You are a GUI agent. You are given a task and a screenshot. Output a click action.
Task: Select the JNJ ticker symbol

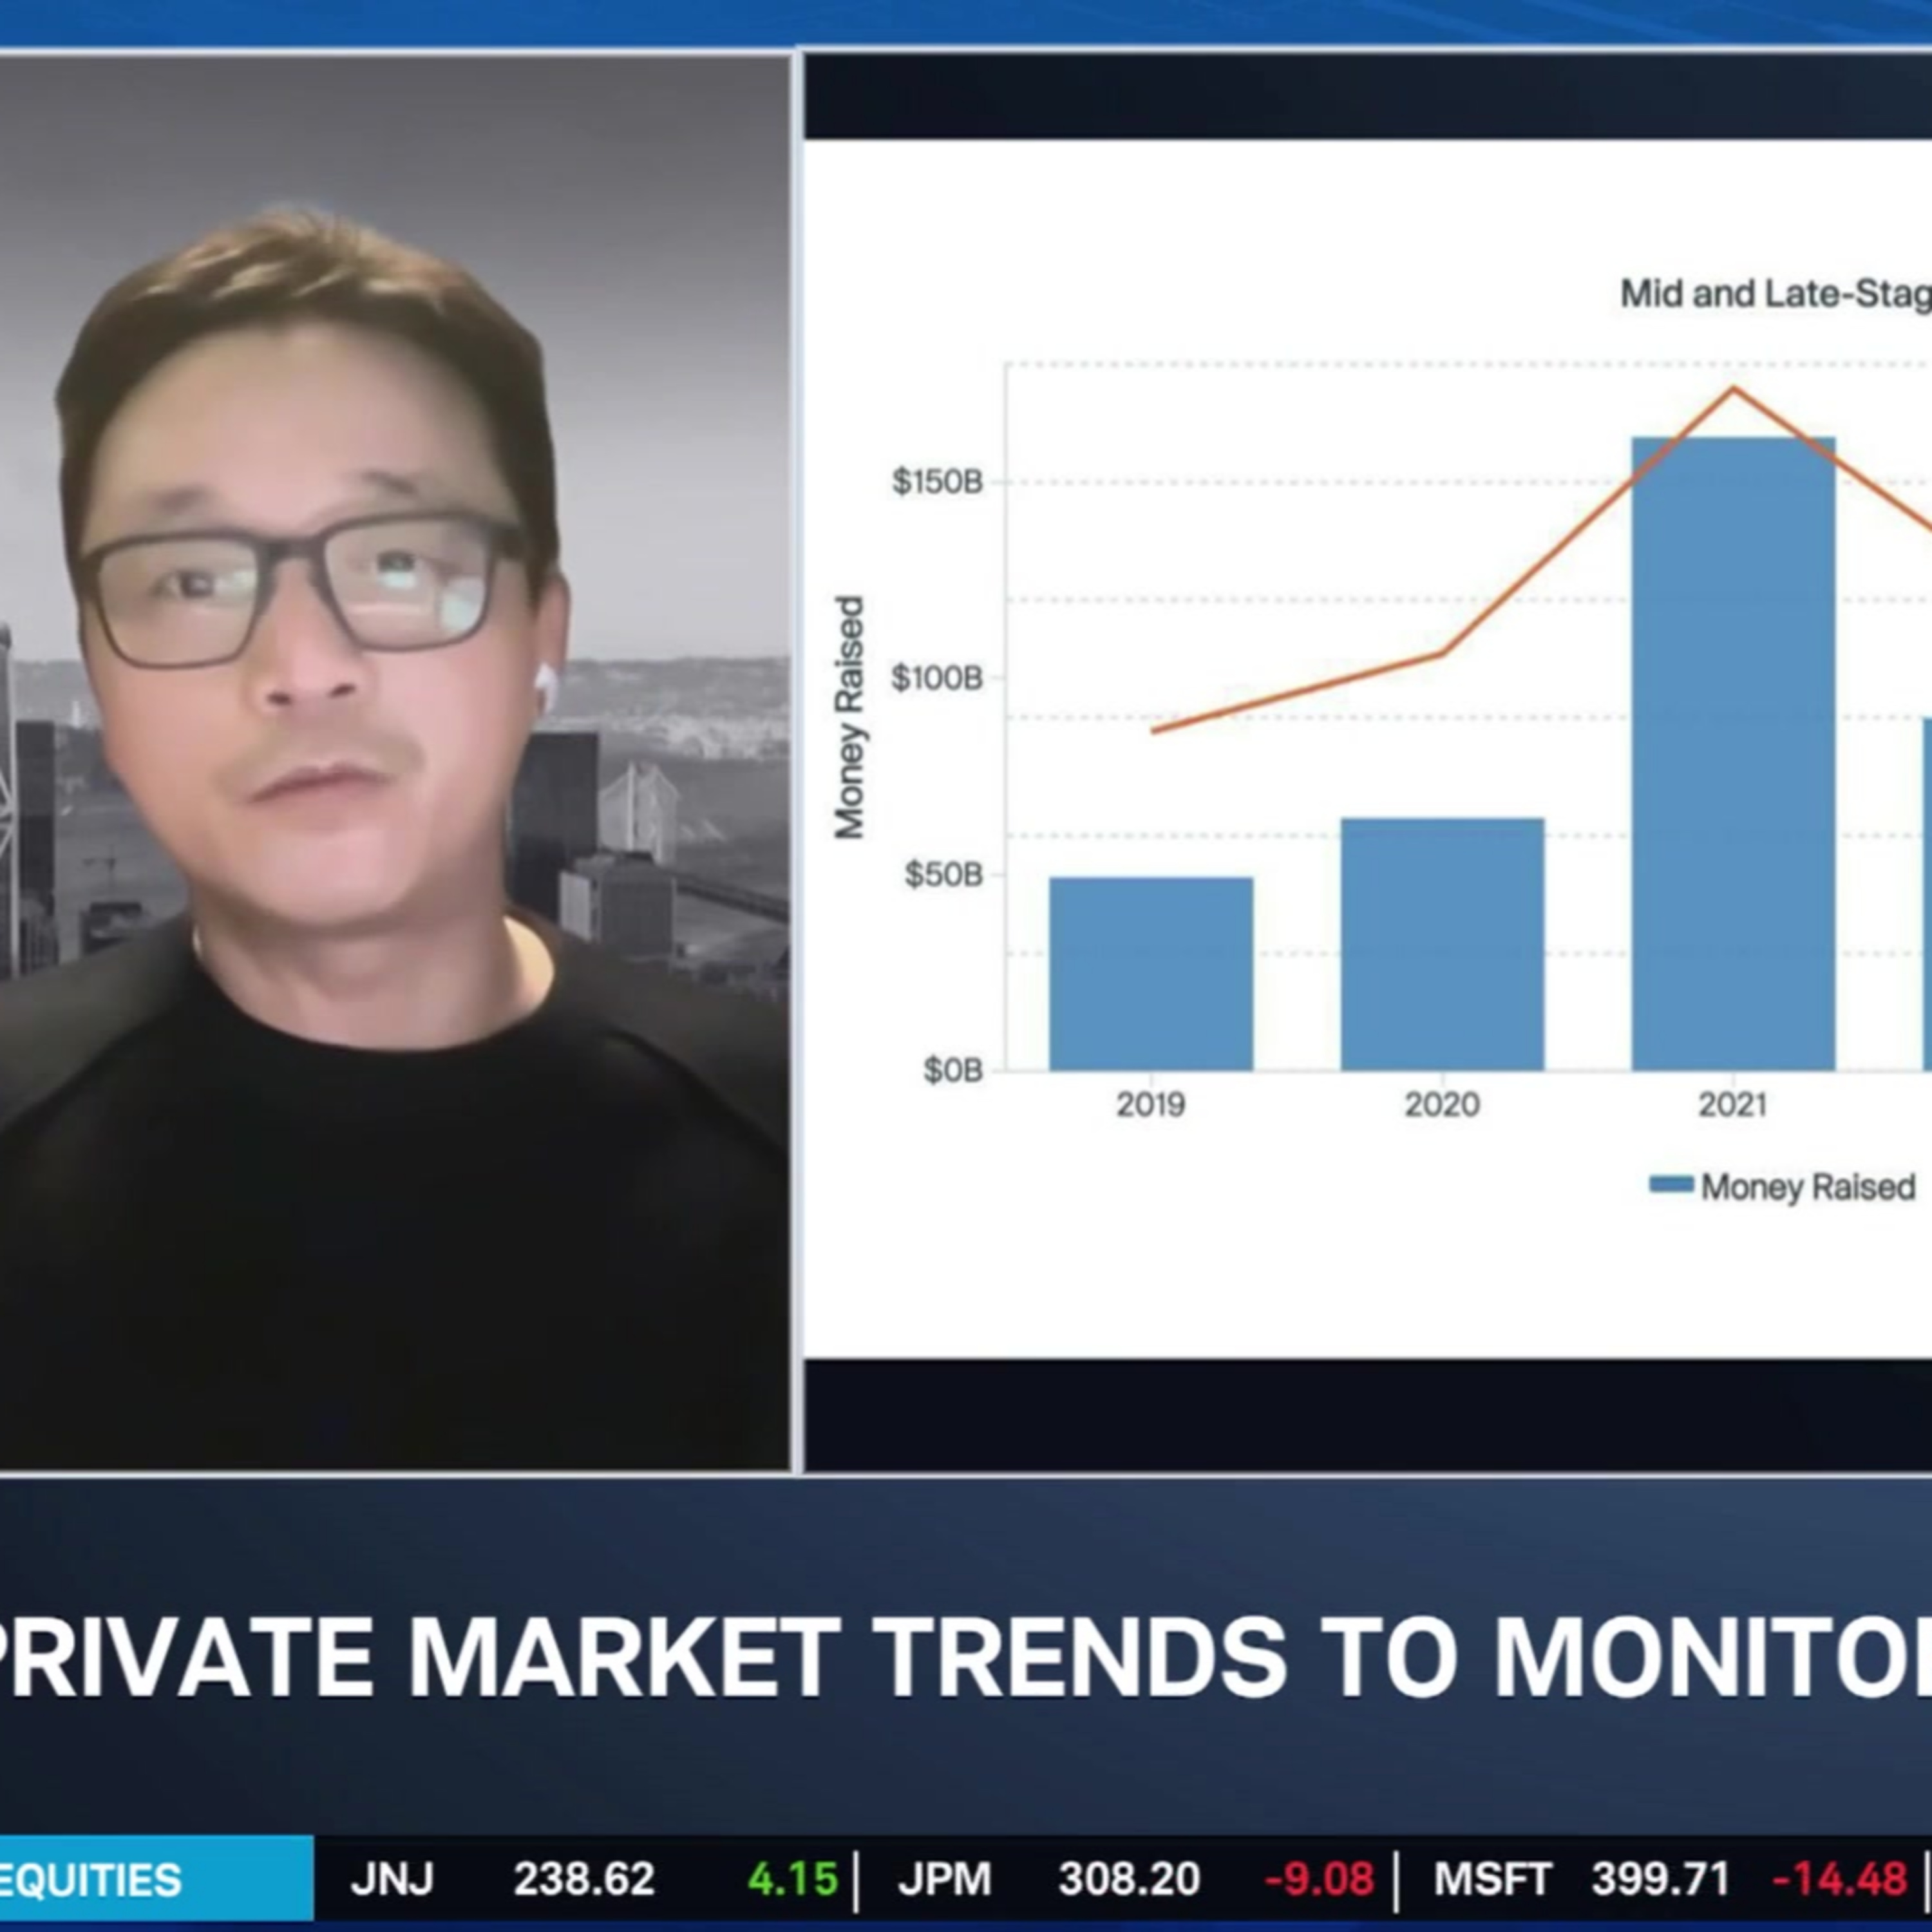click(x=392, y=1880)
